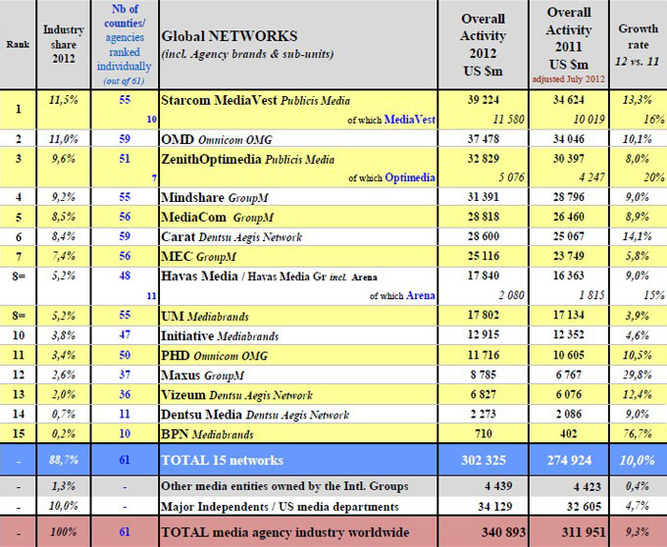The height and width of the screenshot is (547, 667).
Task: Select the worldwide total '340 893'
Action: (x=503, y=531)
